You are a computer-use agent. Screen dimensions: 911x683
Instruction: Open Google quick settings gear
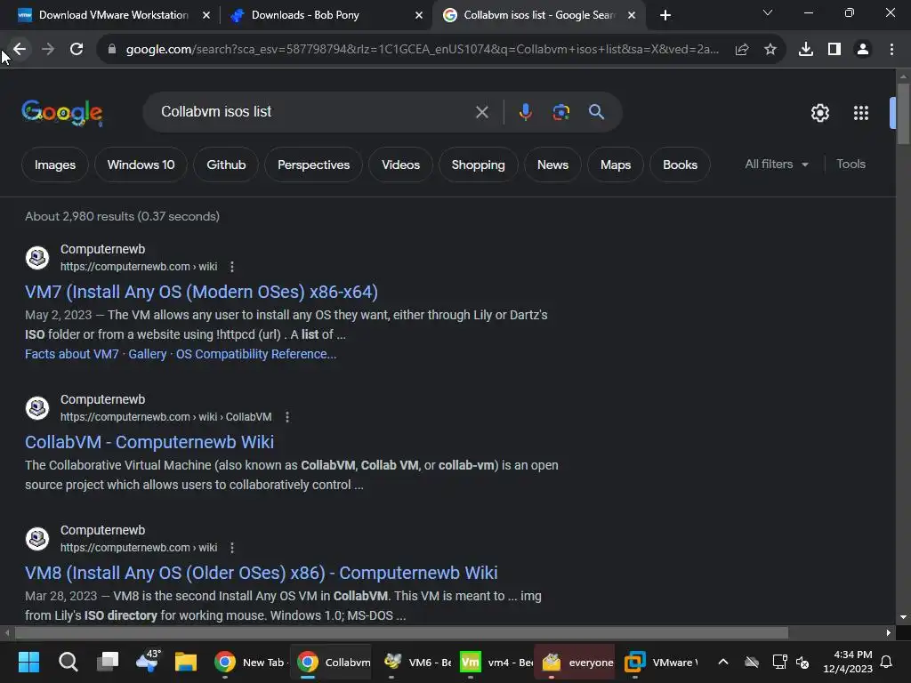click(819, 113)
